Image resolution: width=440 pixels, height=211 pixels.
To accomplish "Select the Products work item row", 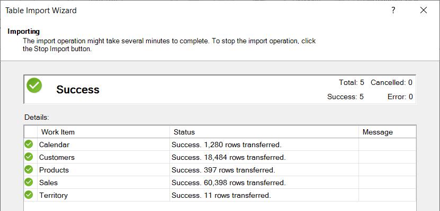I will pyautogui.click(x=54, y=170).
